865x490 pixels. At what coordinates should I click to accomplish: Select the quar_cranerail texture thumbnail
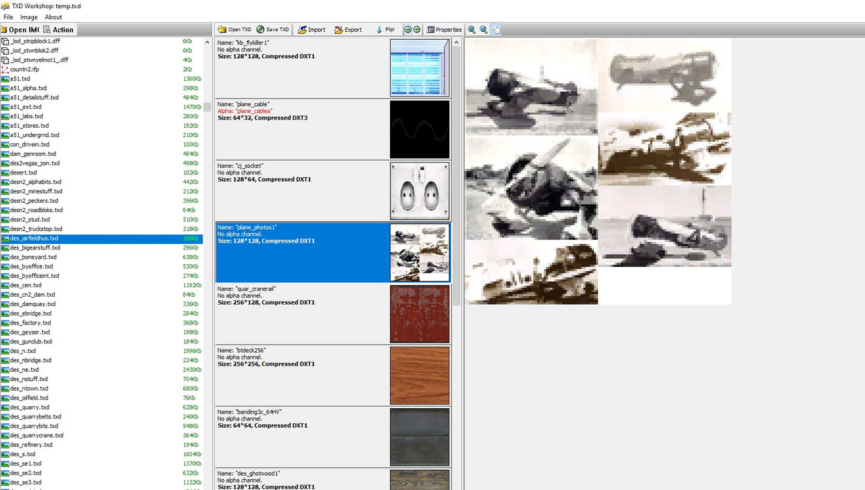(420, 314)
